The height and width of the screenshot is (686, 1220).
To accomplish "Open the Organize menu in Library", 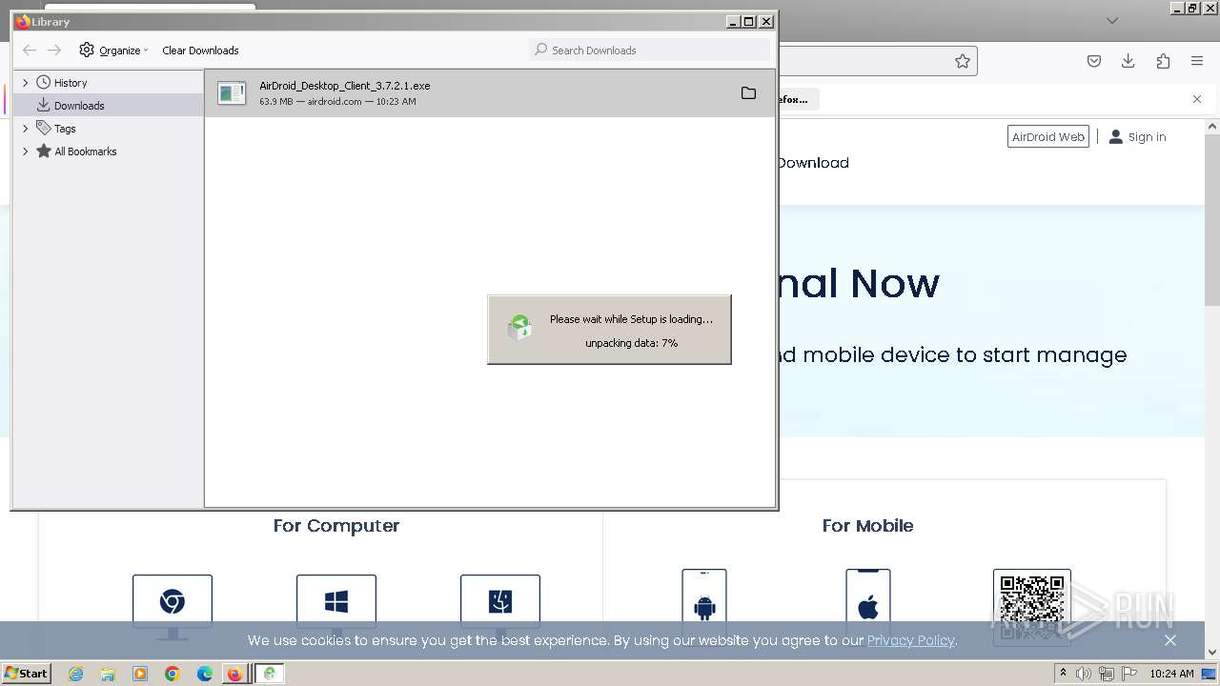I will [114, 50].
